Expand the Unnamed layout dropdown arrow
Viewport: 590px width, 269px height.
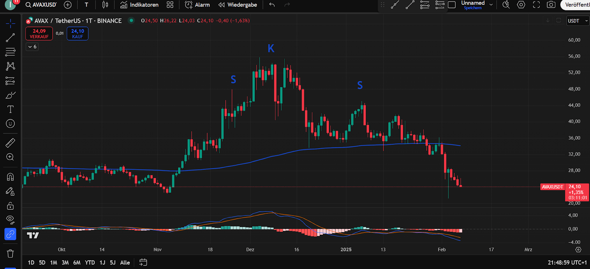point(491,5)
